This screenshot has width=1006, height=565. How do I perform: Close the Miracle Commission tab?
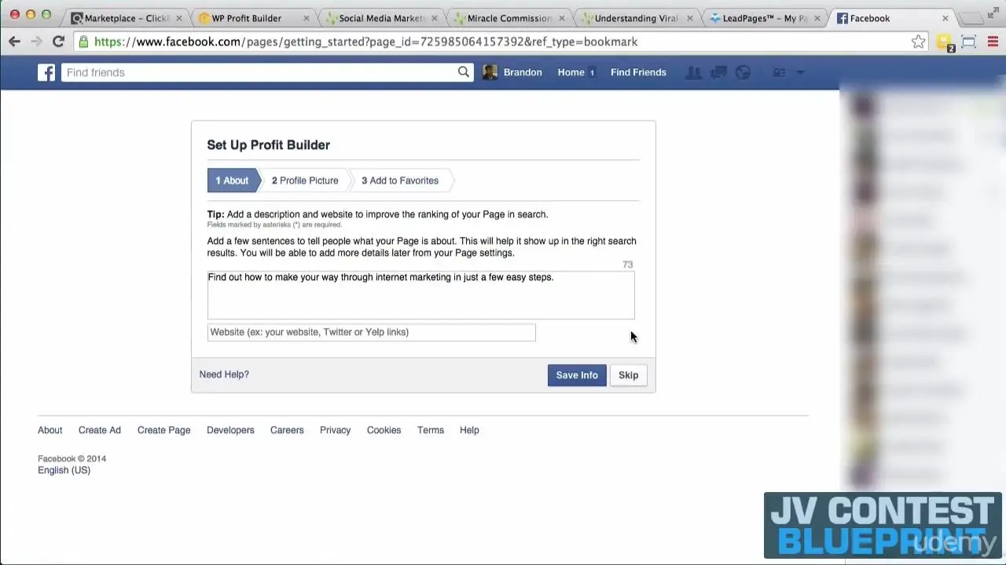tap(562, 18)
